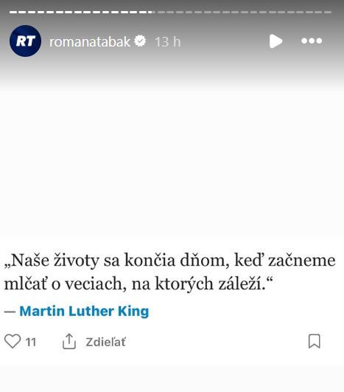Image resolution: width=344 pixels, height=392 pixels.
Task: Click the share arrow icon
Action: [69, 341]
